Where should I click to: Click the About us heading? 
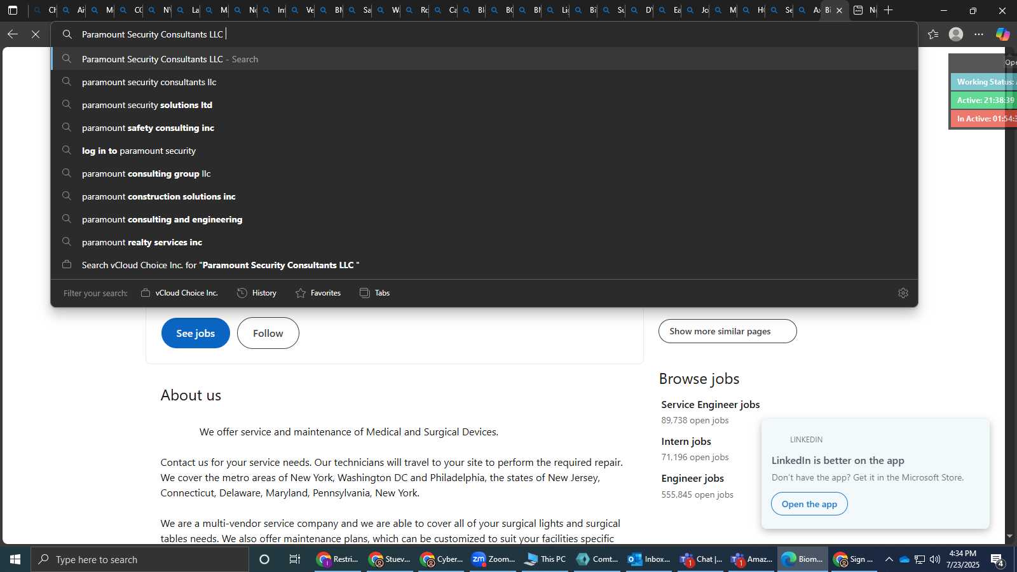(191, 395)
